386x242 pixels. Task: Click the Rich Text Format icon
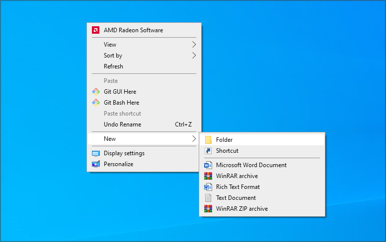(208, 187)
